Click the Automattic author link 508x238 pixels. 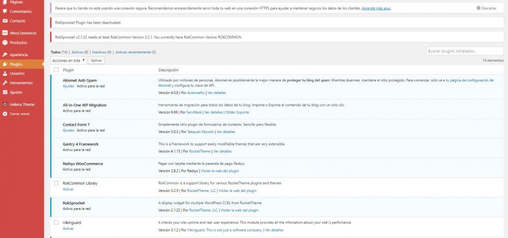(196, 93)
